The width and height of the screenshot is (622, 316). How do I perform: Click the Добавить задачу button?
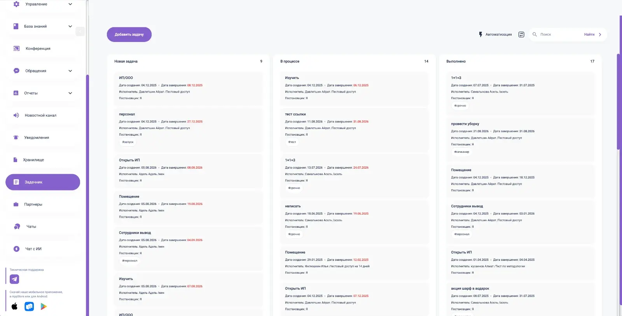(x=129, y=35)
